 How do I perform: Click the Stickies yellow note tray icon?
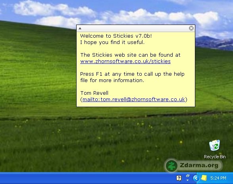(x=204, y=178)
